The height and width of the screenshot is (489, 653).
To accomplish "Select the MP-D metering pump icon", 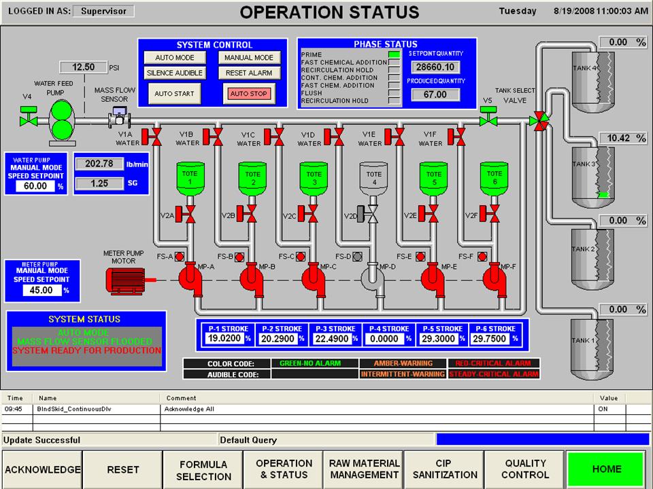I will coord(373,278).
